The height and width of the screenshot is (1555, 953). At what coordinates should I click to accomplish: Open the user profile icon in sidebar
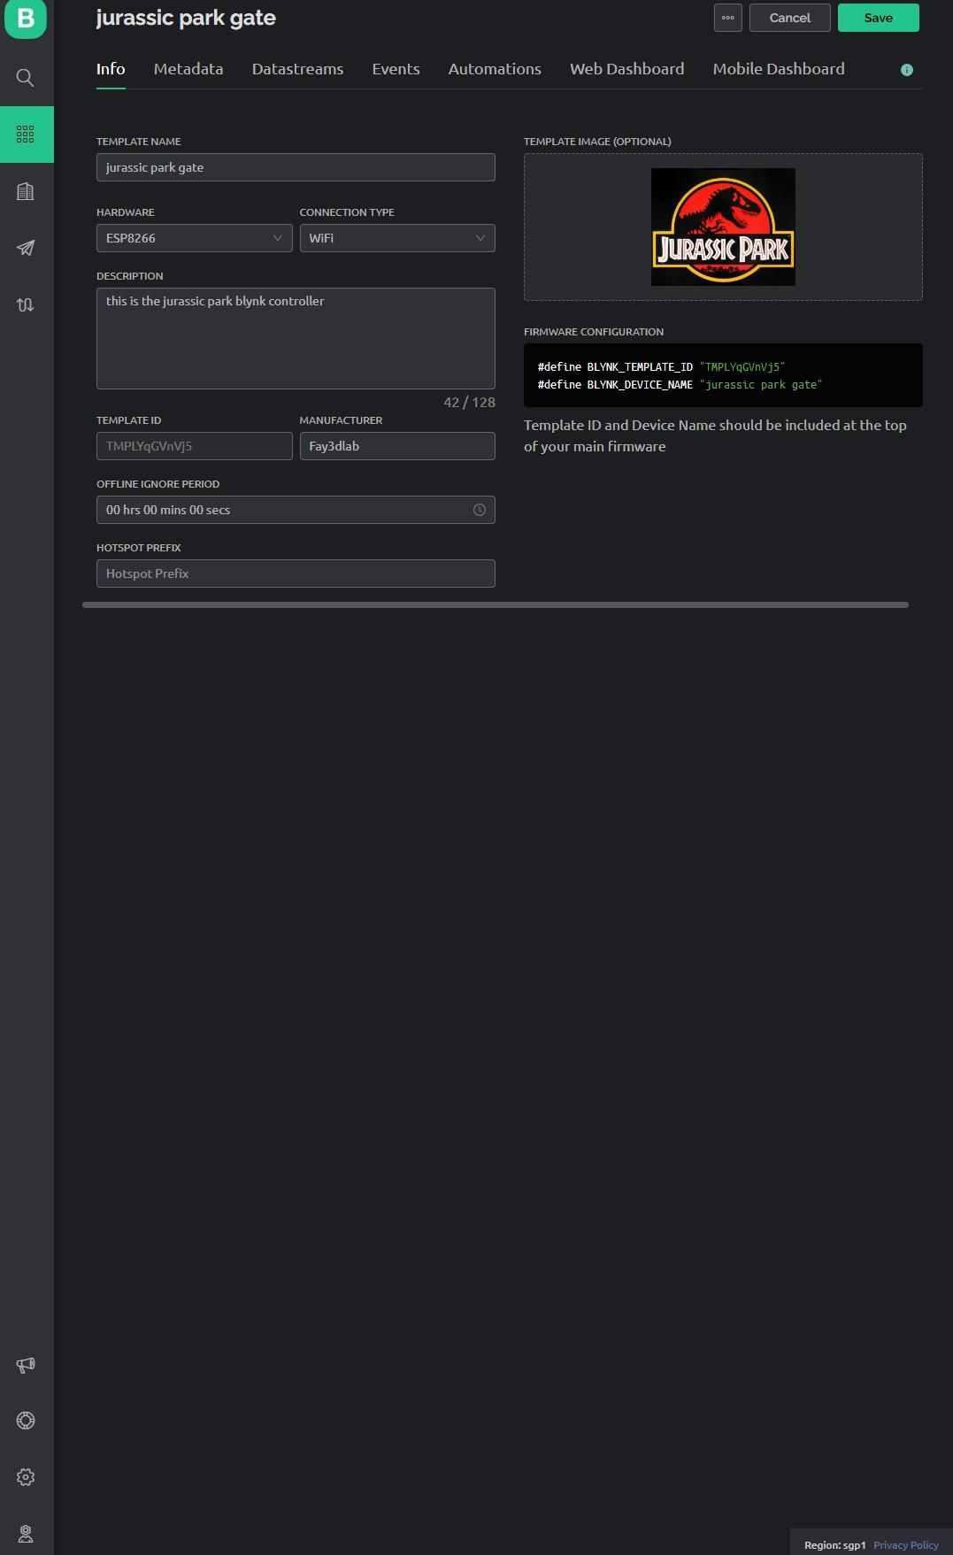tap(26, 1534)
